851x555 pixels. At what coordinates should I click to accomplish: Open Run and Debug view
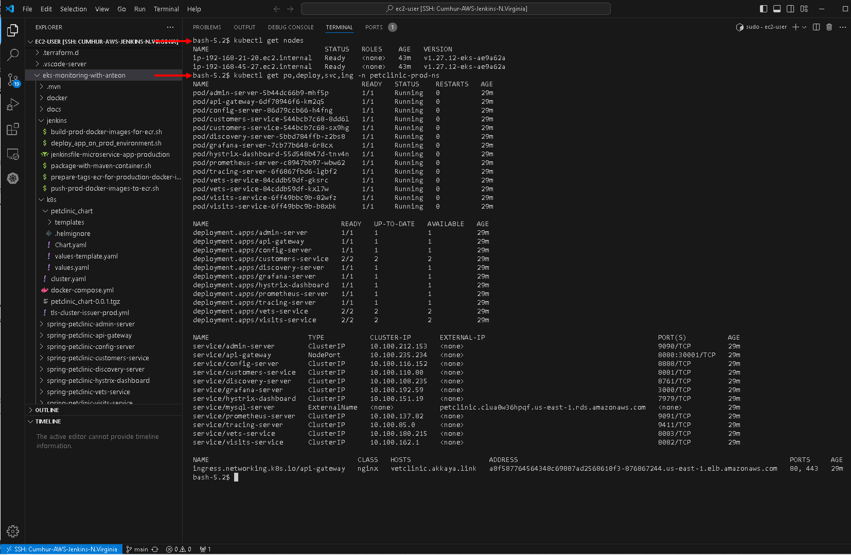click(13, 105)
